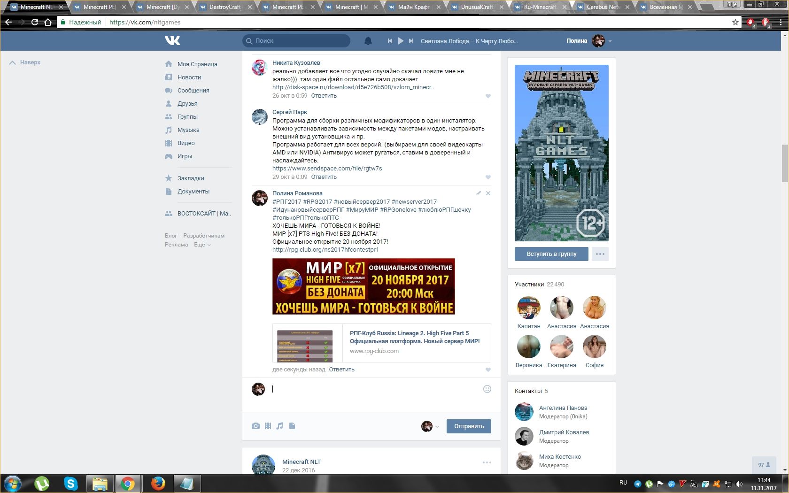
Task: Bookmark this page with the star icon
Action: [735, 22]
